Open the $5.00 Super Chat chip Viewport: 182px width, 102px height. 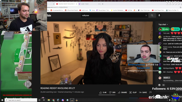click(x=175, y=29)
